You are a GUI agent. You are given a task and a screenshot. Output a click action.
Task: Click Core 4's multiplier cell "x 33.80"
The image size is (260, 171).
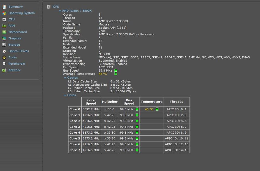click(110, 133)
